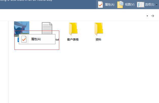Screen dimensions: 159x103
Task: Choose 属性(A) in the context menu
Action: point(37,39)
